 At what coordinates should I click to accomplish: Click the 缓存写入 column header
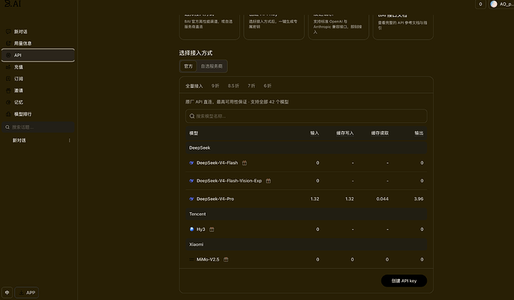[x=345, y=133]
